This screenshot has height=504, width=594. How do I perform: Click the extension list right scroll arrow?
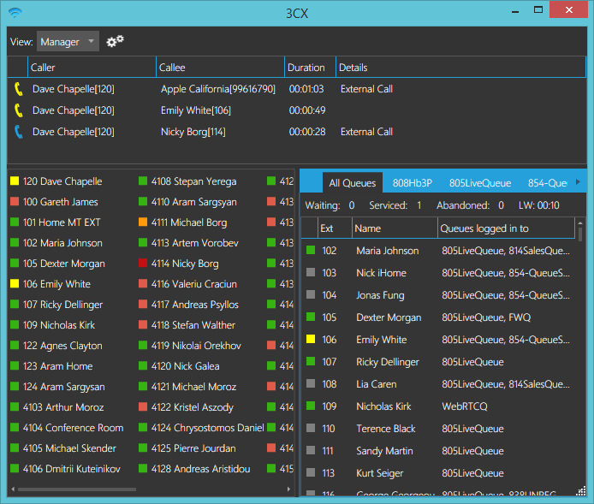point(288,489)
